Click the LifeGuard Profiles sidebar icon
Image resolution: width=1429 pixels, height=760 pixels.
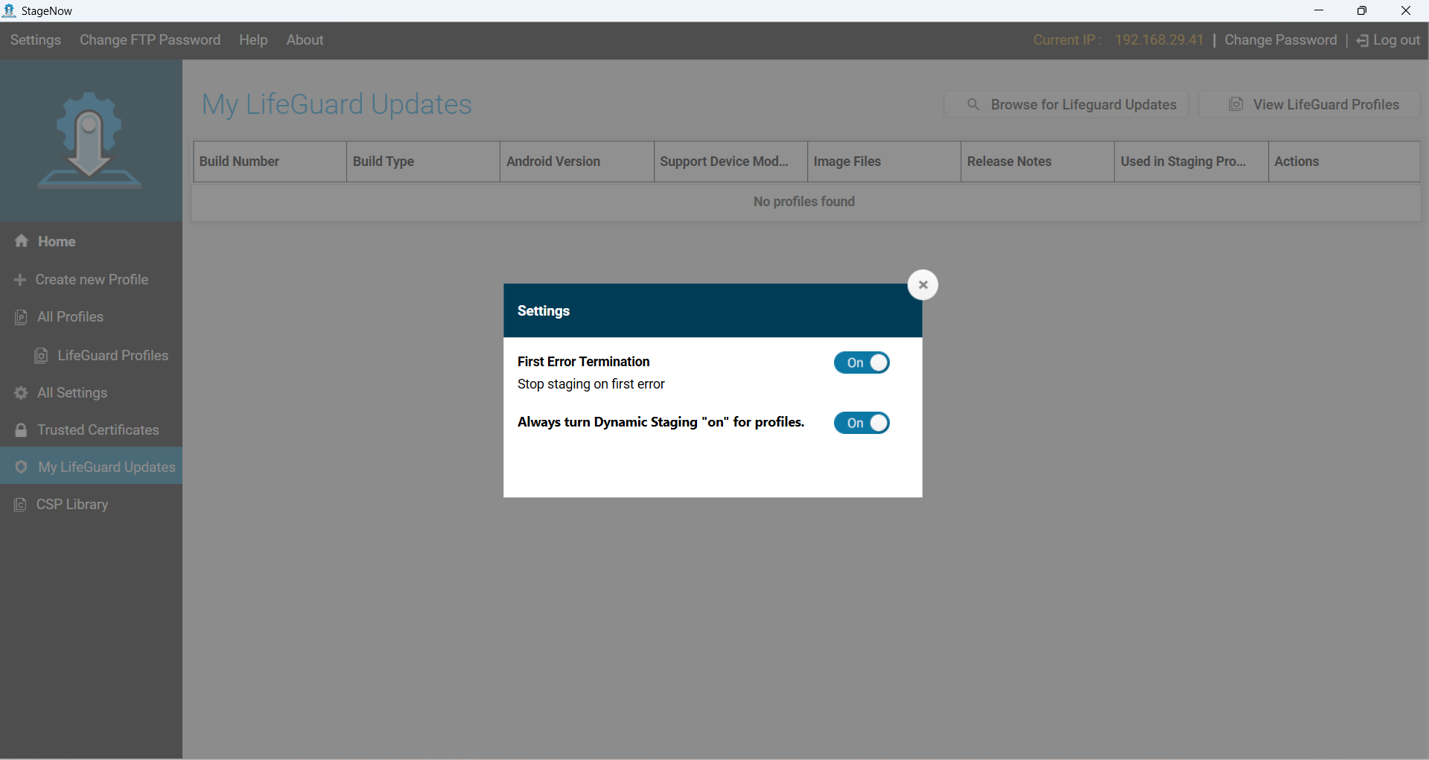[42, 356]
